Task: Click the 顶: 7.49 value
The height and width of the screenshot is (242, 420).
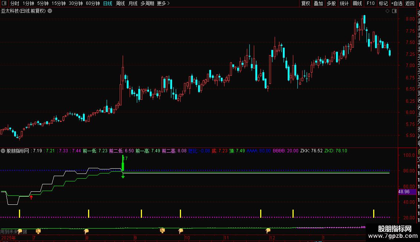Action: click(x=237, y=151)
